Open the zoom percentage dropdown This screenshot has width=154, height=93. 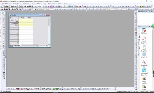click(43, 6)
